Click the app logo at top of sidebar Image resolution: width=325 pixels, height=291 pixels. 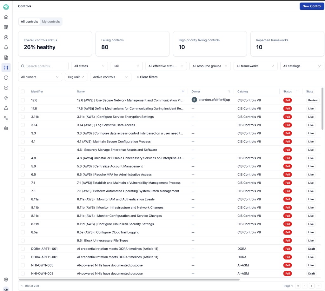[x=6, y=7]
